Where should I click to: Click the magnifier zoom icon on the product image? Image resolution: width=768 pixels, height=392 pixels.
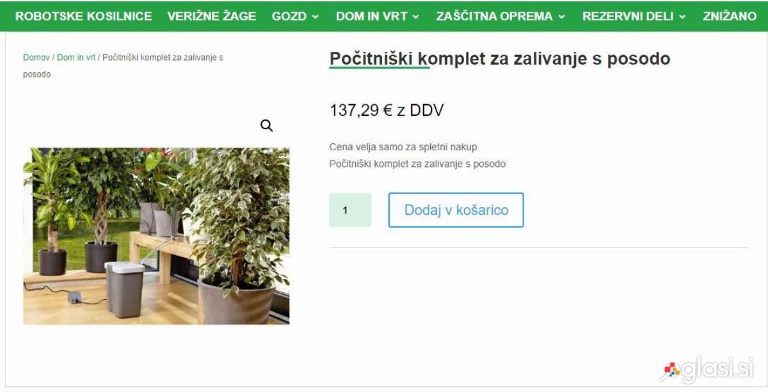pos(267,126)
